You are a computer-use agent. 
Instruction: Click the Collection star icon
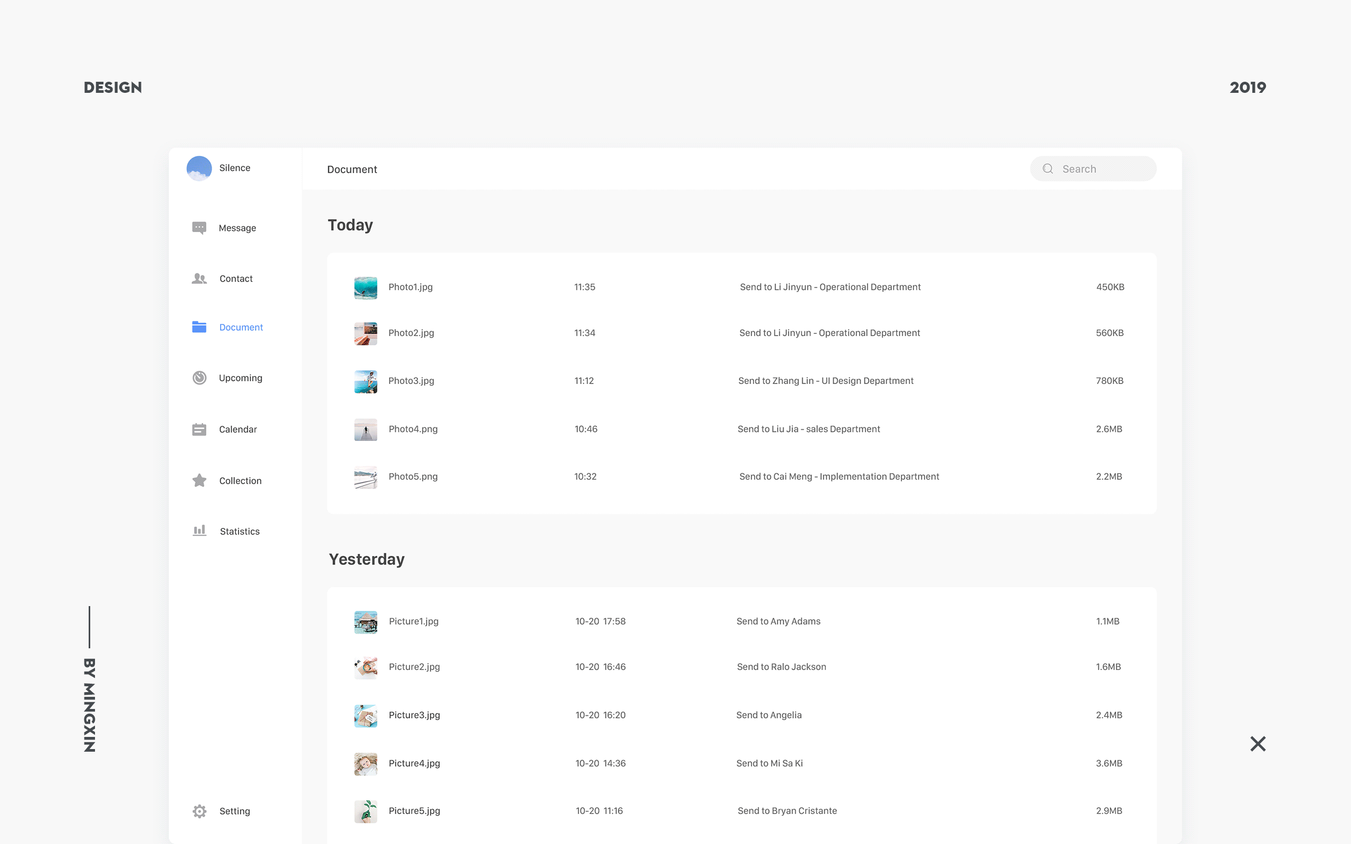(199, 481)
